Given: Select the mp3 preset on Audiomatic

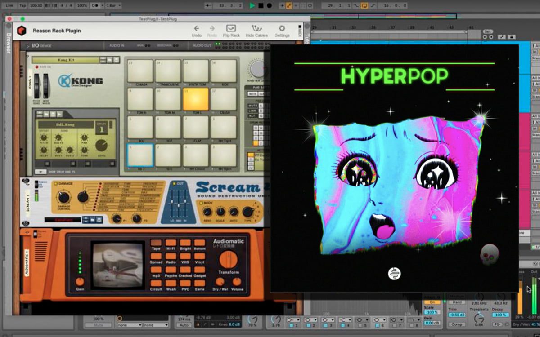Looking at the screenshot, I should tap(156, 270).
